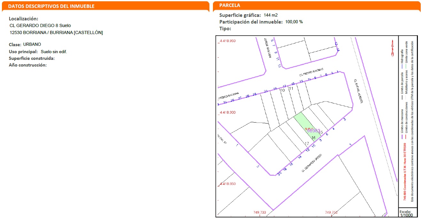Click the 'Clase' value 'URBANO'

pos(32,44)
